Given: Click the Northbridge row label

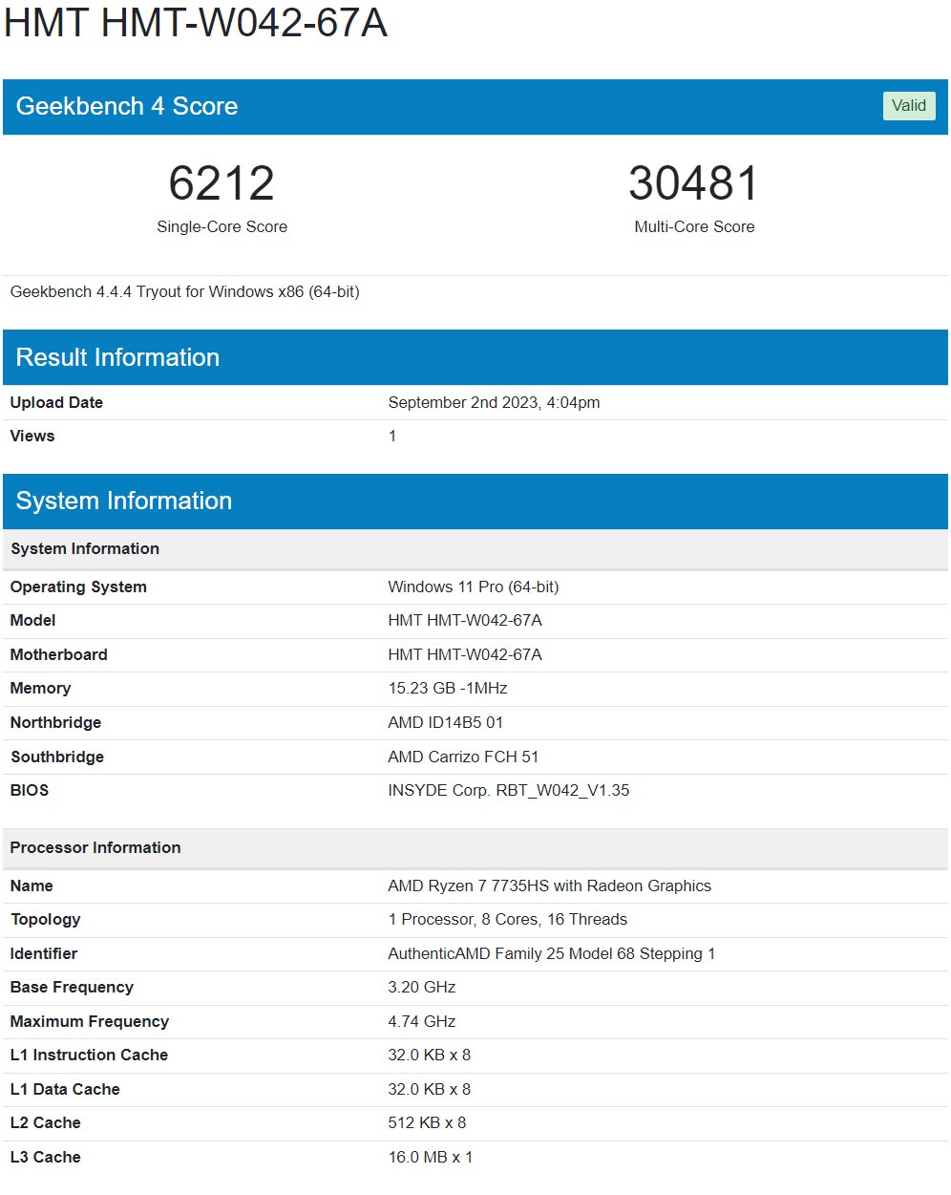Looking at the screenshot, I should tap(55, 722).
